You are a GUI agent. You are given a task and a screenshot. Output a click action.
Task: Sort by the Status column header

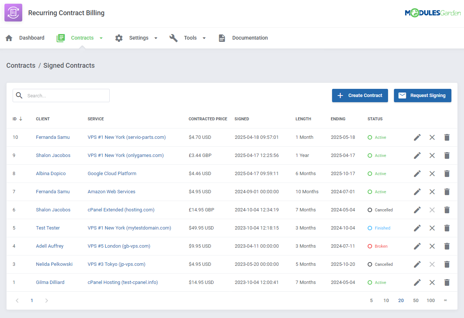pyautogui.click(x=375, y=119)
